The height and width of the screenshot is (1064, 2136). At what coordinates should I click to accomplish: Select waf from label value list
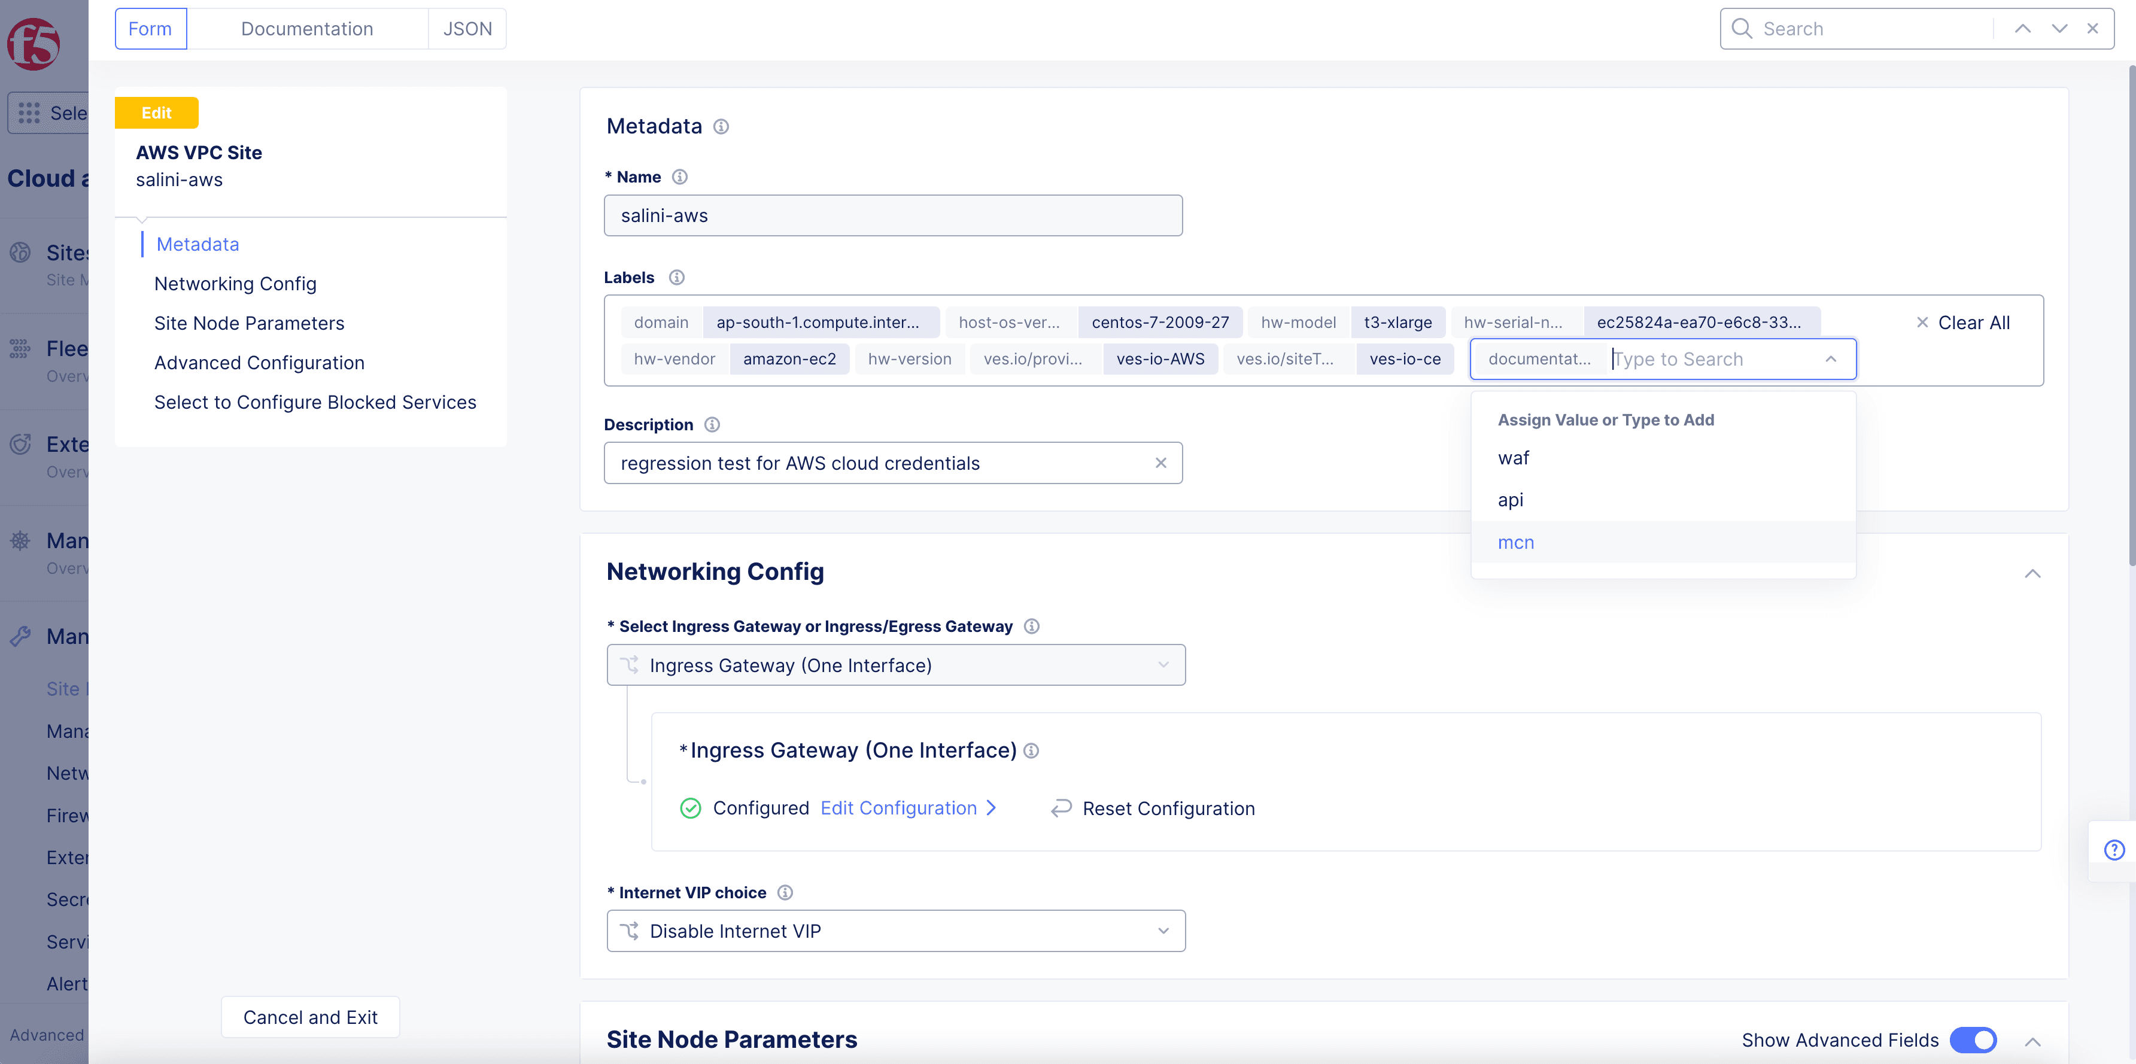(x=1663, y=458)
